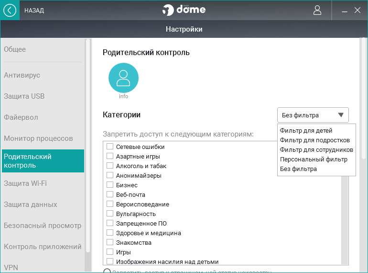Switch to Файервол settings
Image resolution: width=368 pixels, height=273 pixels.
tap(21, 117)
